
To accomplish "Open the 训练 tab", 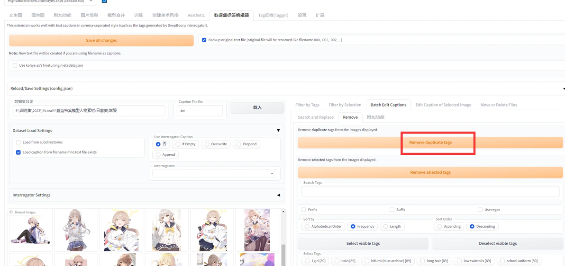I will [139, 15].
